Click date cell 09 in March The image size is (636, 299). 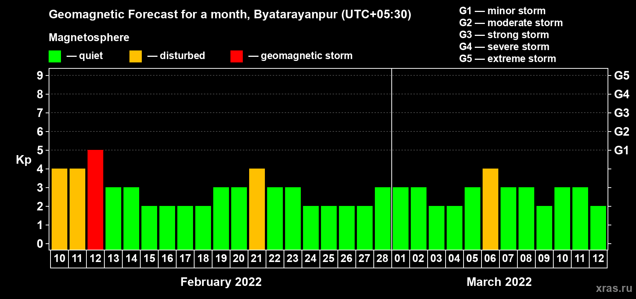coord(544,259)
